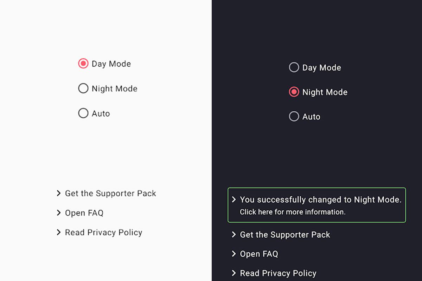This screenshot has width=422, height=281.
Task: Expand the Open FAQ entry in dark panel
Action: point(258,254)
